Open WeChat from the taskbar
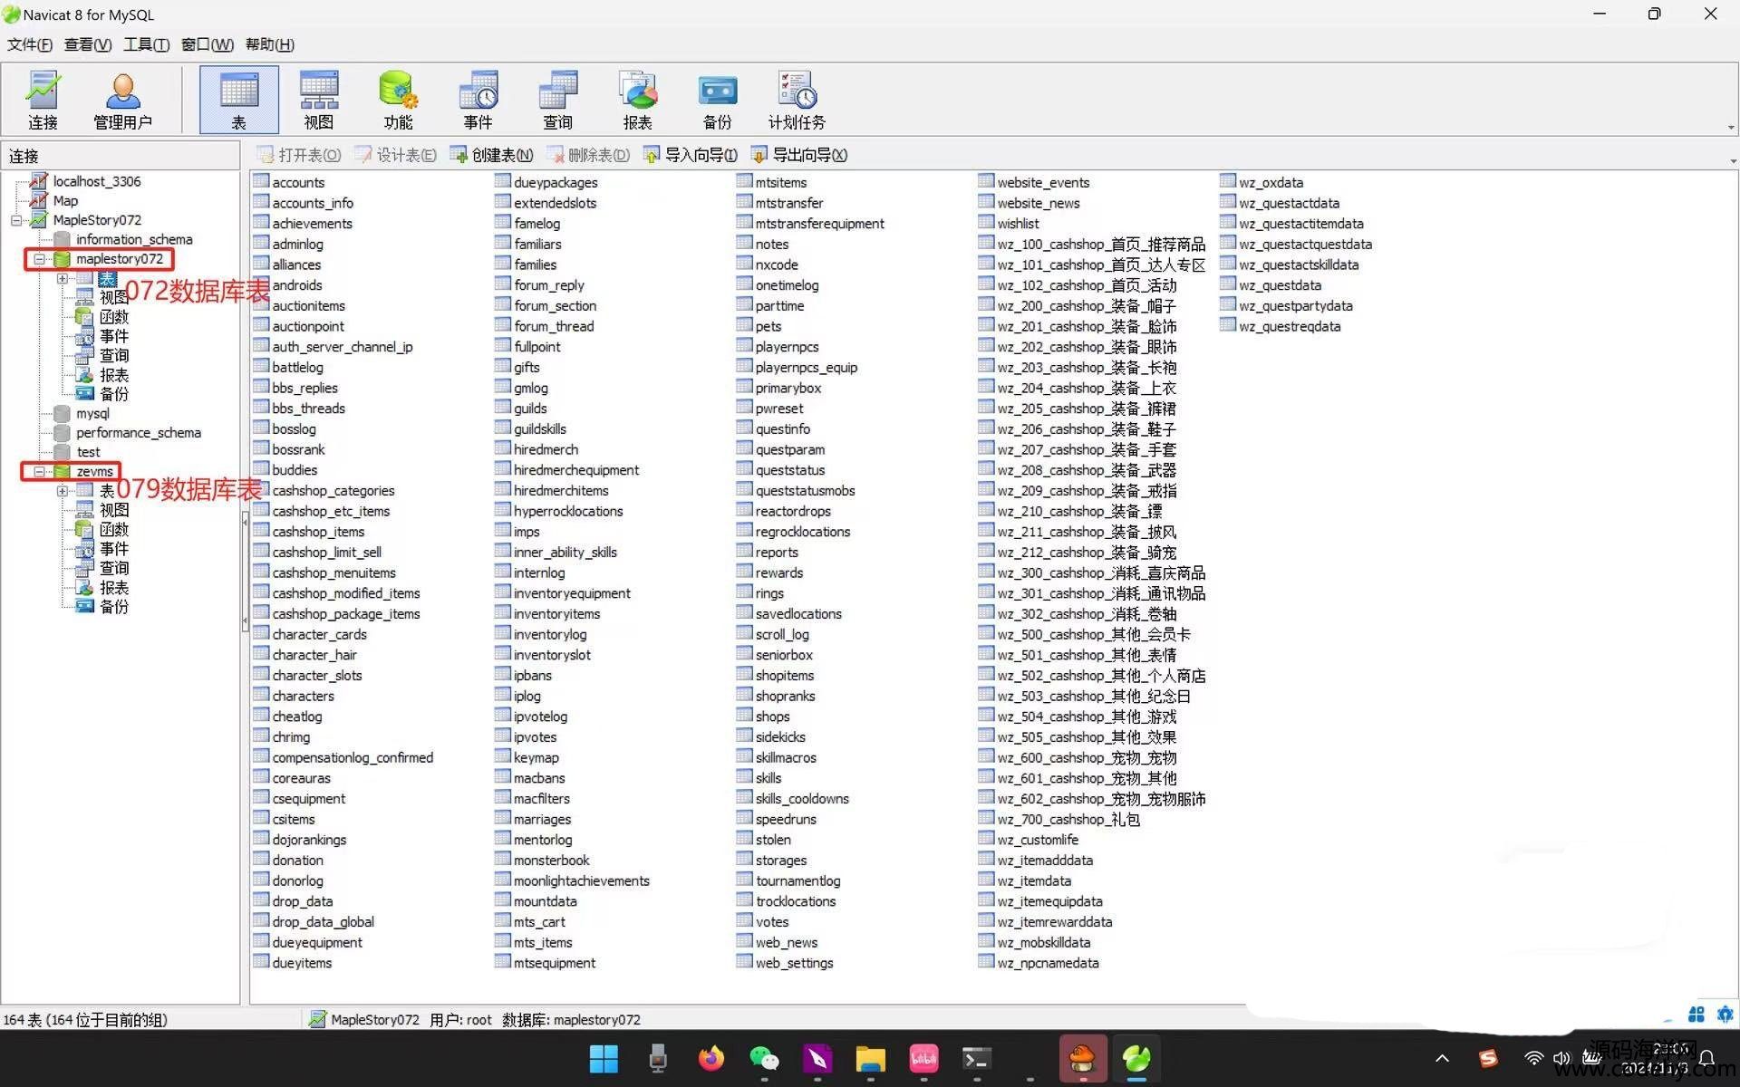Viewport: 1740px width, 1087px height. click(x=764, y=1058)
